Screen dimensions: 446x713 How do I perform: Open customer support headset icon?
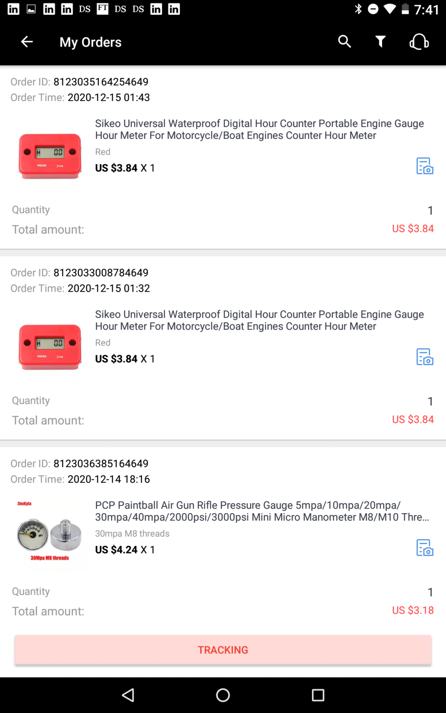pos(419,42)
